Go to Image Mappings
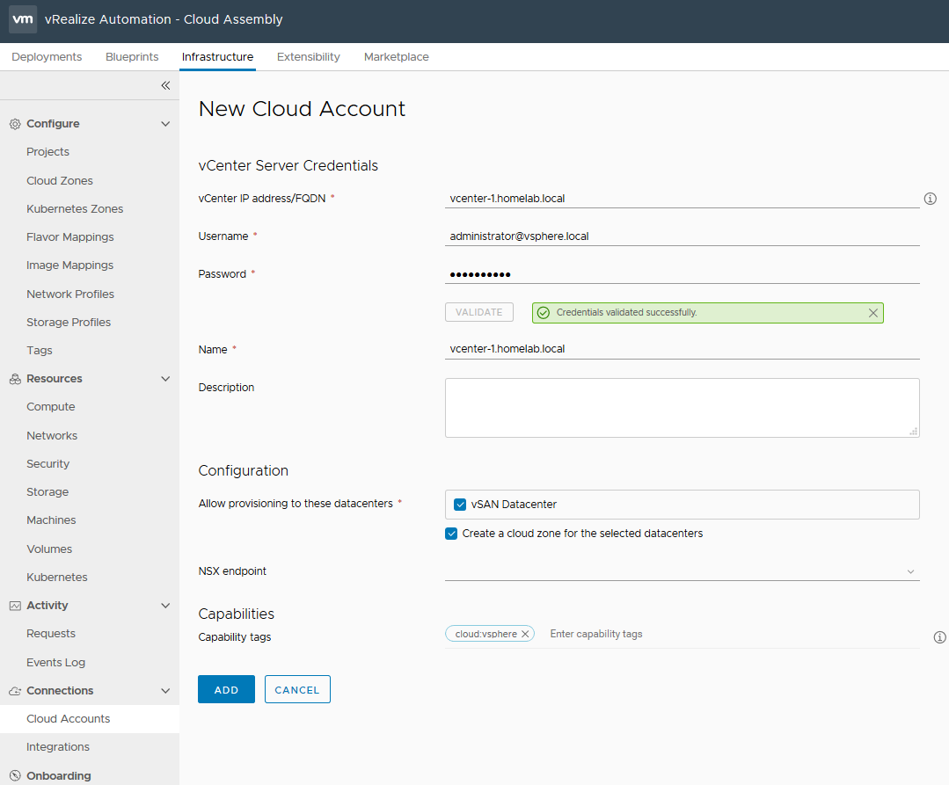The width and height of the screenshot is (949, 785). 69,265
